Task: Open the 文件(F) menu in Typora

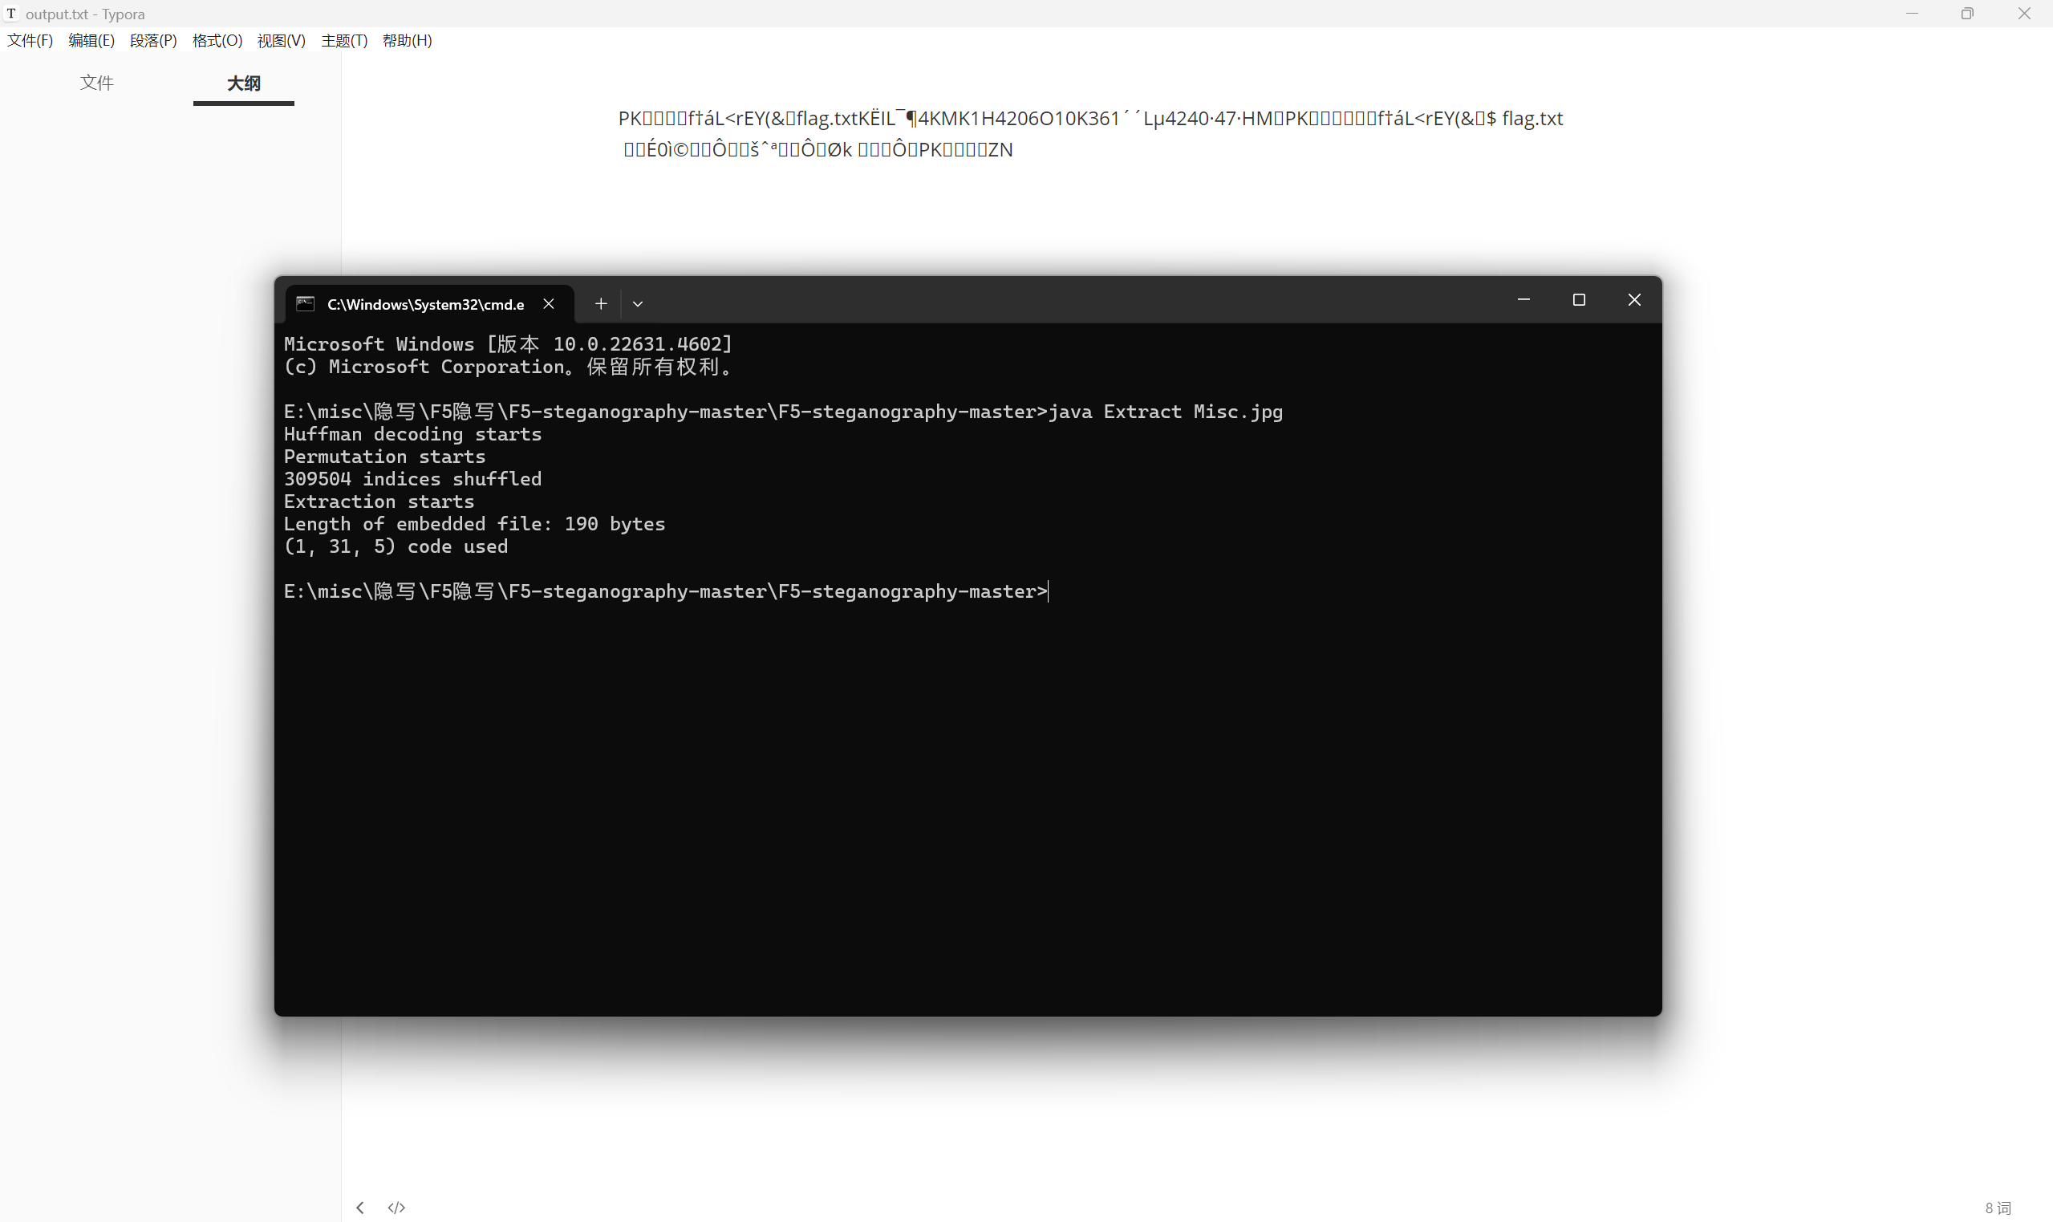Action: [x=30, y=40]
